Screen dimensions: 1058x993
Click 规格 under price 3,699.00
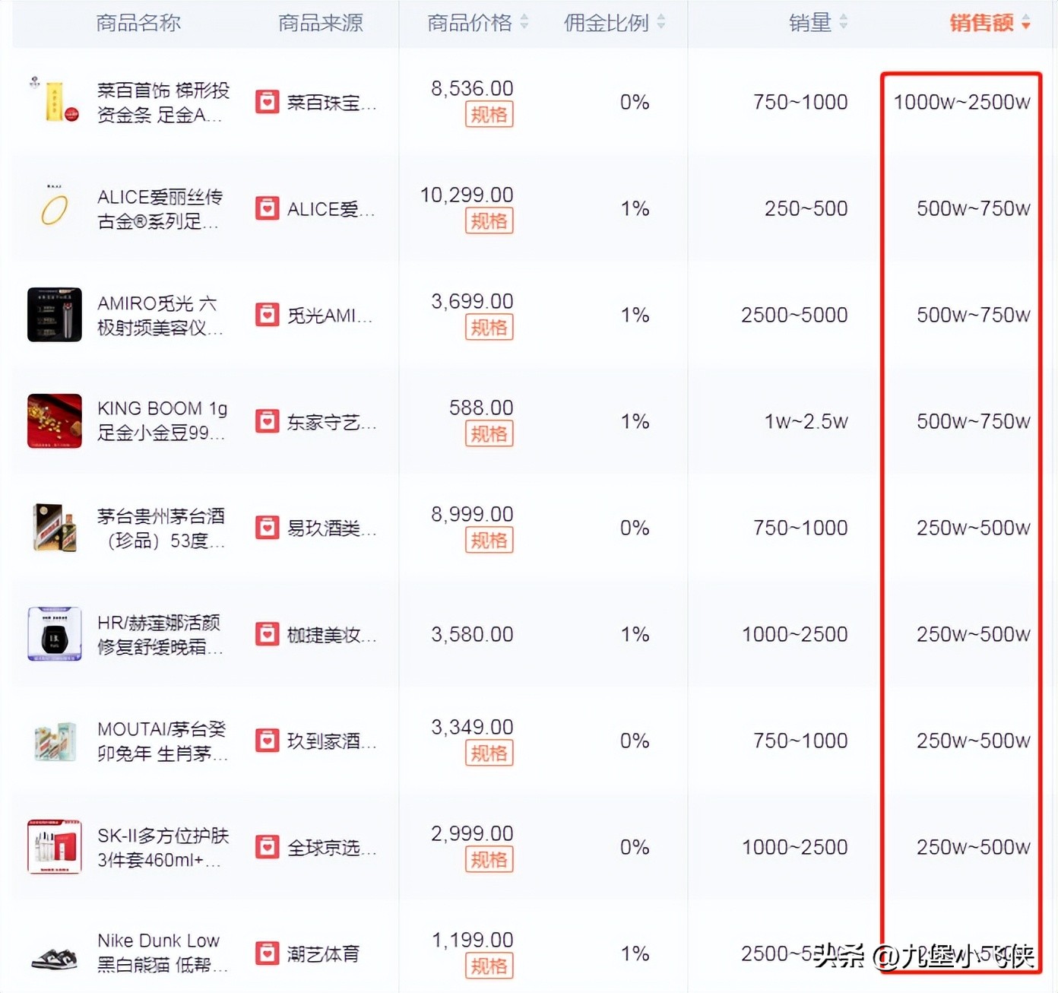[x=489, y=328]
